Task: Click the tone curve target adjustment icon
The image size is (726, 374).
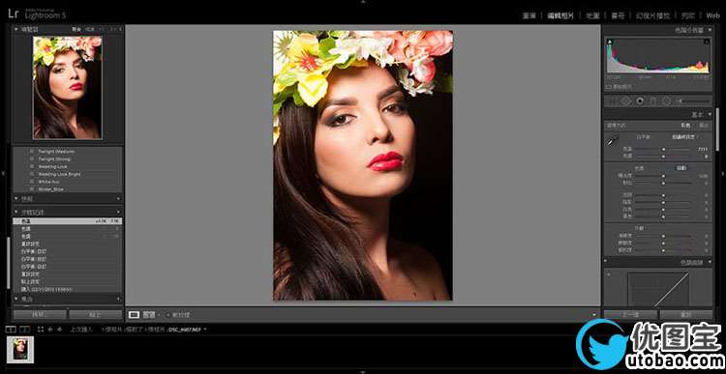Action: click(609, 274)
